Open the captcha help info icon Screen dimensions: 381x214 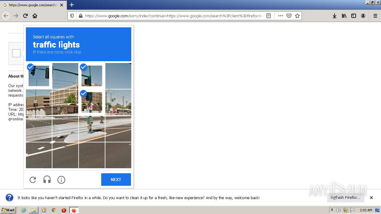tap(61, 180)
